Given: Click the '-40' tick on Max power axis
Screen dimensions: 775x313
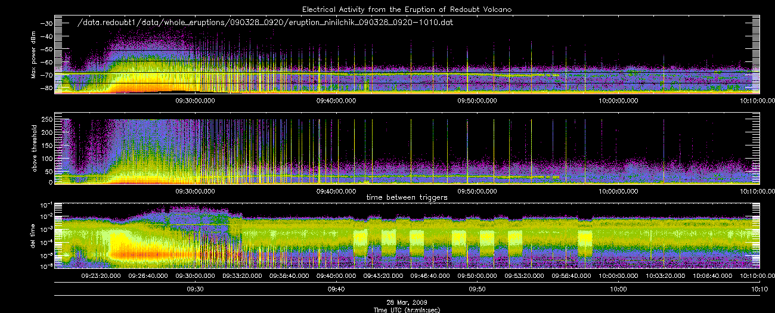Looking at the screenshot, I should [46, 36].
